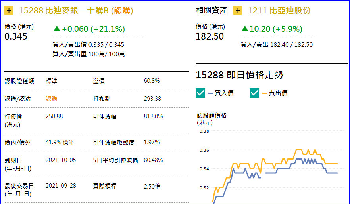Click the warrant price 0.345

click(16, 36)
